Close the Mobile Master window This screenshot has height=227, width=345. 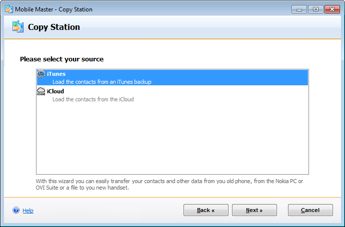(332, 9)
